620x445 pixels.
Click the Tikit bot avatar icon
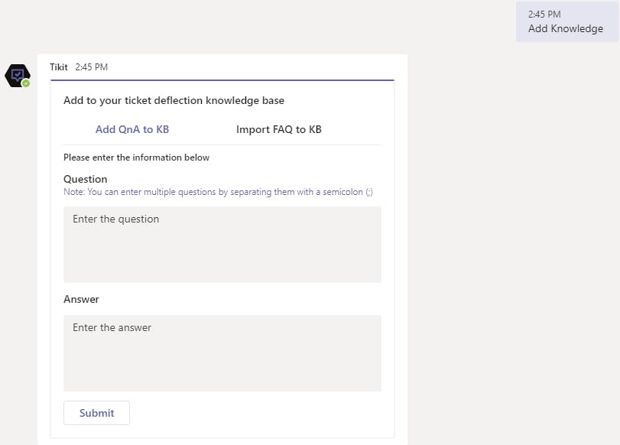(17, 75)
